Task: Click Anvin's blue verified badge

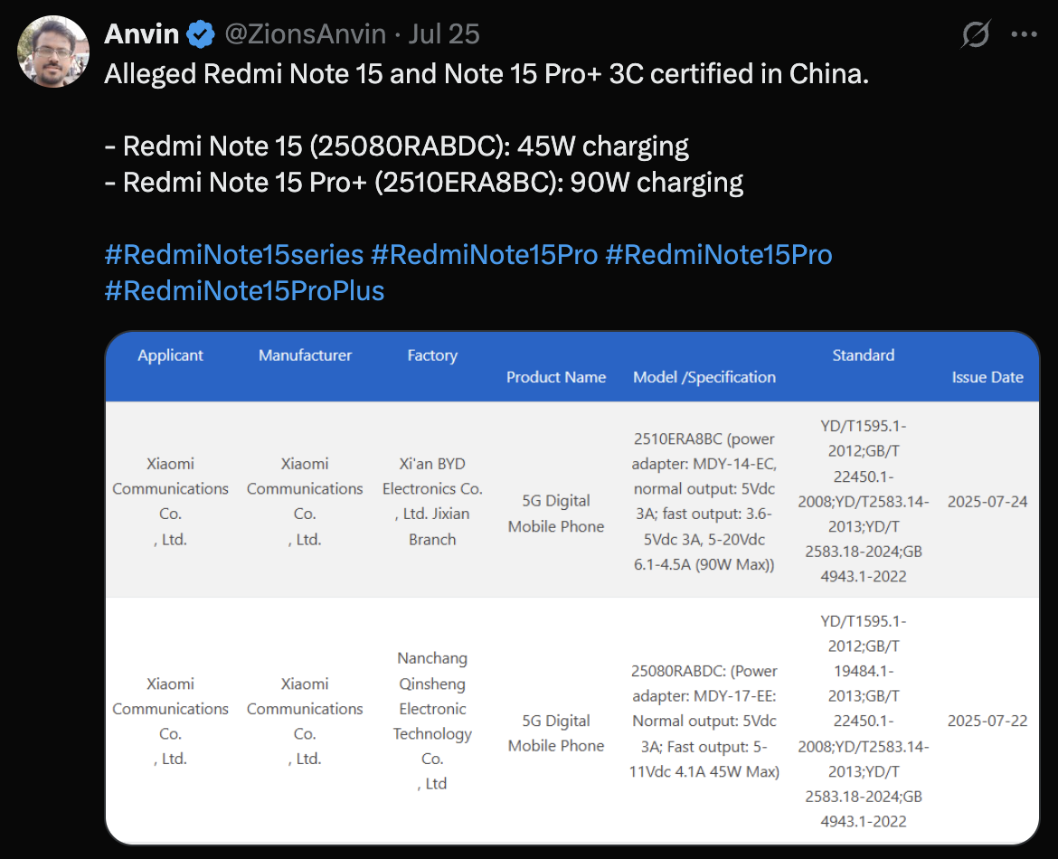Action: click(x=200, y=33)
